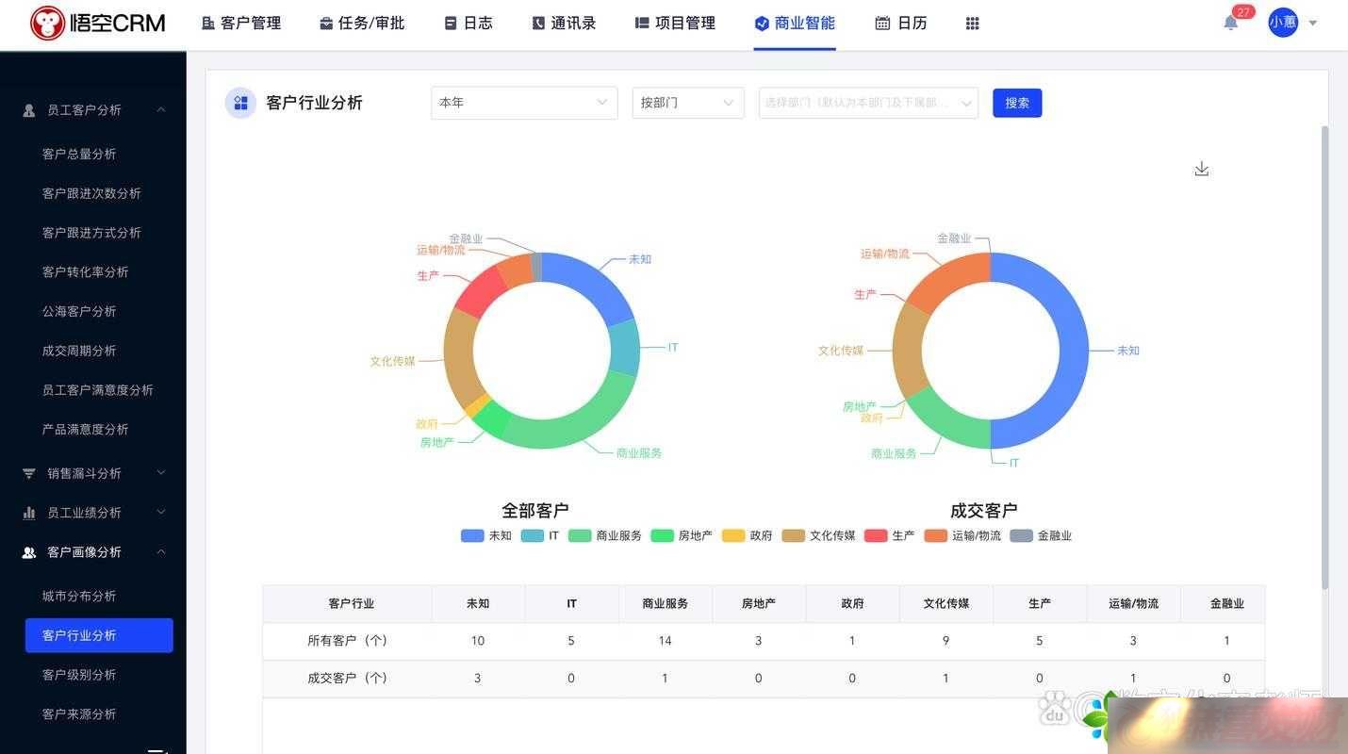Image resolution: width=1348 pixels, height=754 pixels.
Task: Toggle the 文化传媒 legend swatch
Action: [794, 535]
